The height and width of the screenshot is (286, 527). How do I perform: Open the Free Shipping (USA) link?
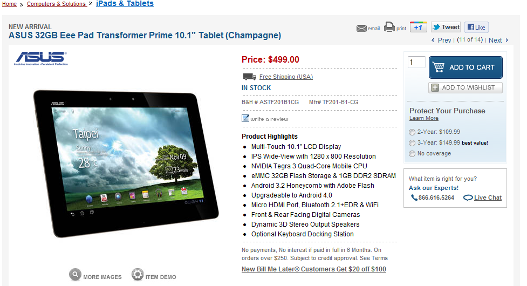click(x=286, y=77)
